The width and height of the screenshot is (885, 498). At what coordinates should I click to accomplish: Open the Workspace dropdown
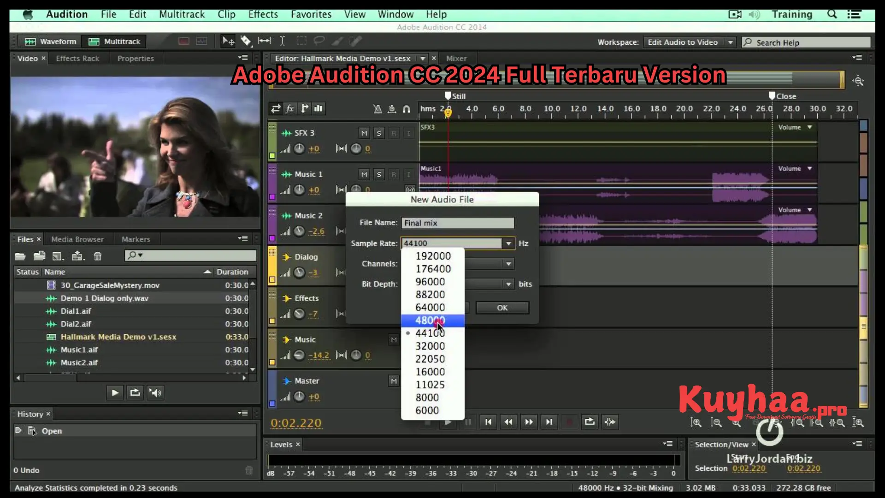(x=689, y=42)
